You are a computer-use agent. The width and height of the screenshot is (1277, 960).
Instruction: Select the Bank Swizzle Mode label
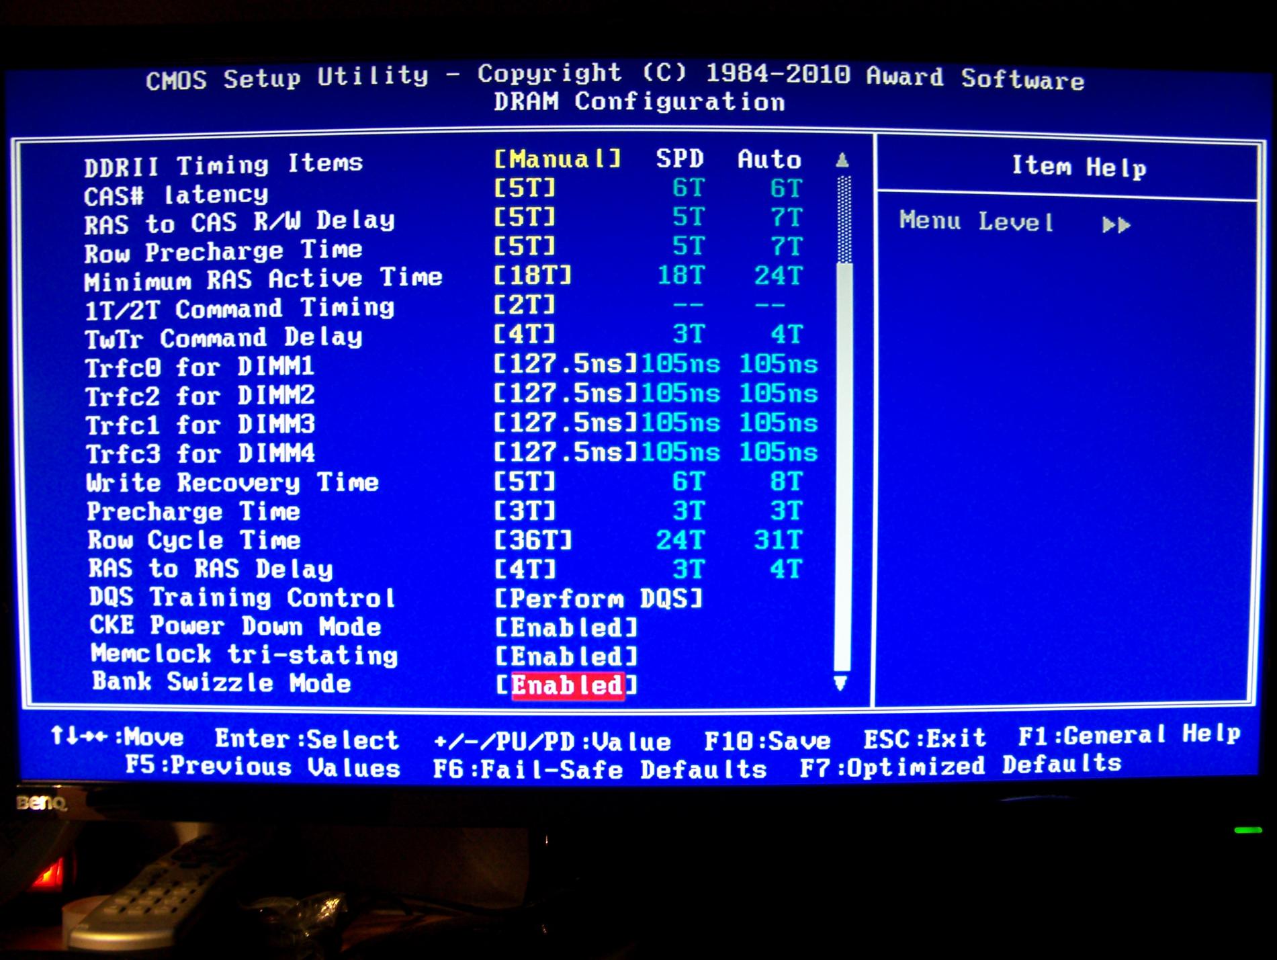point(222,683)
